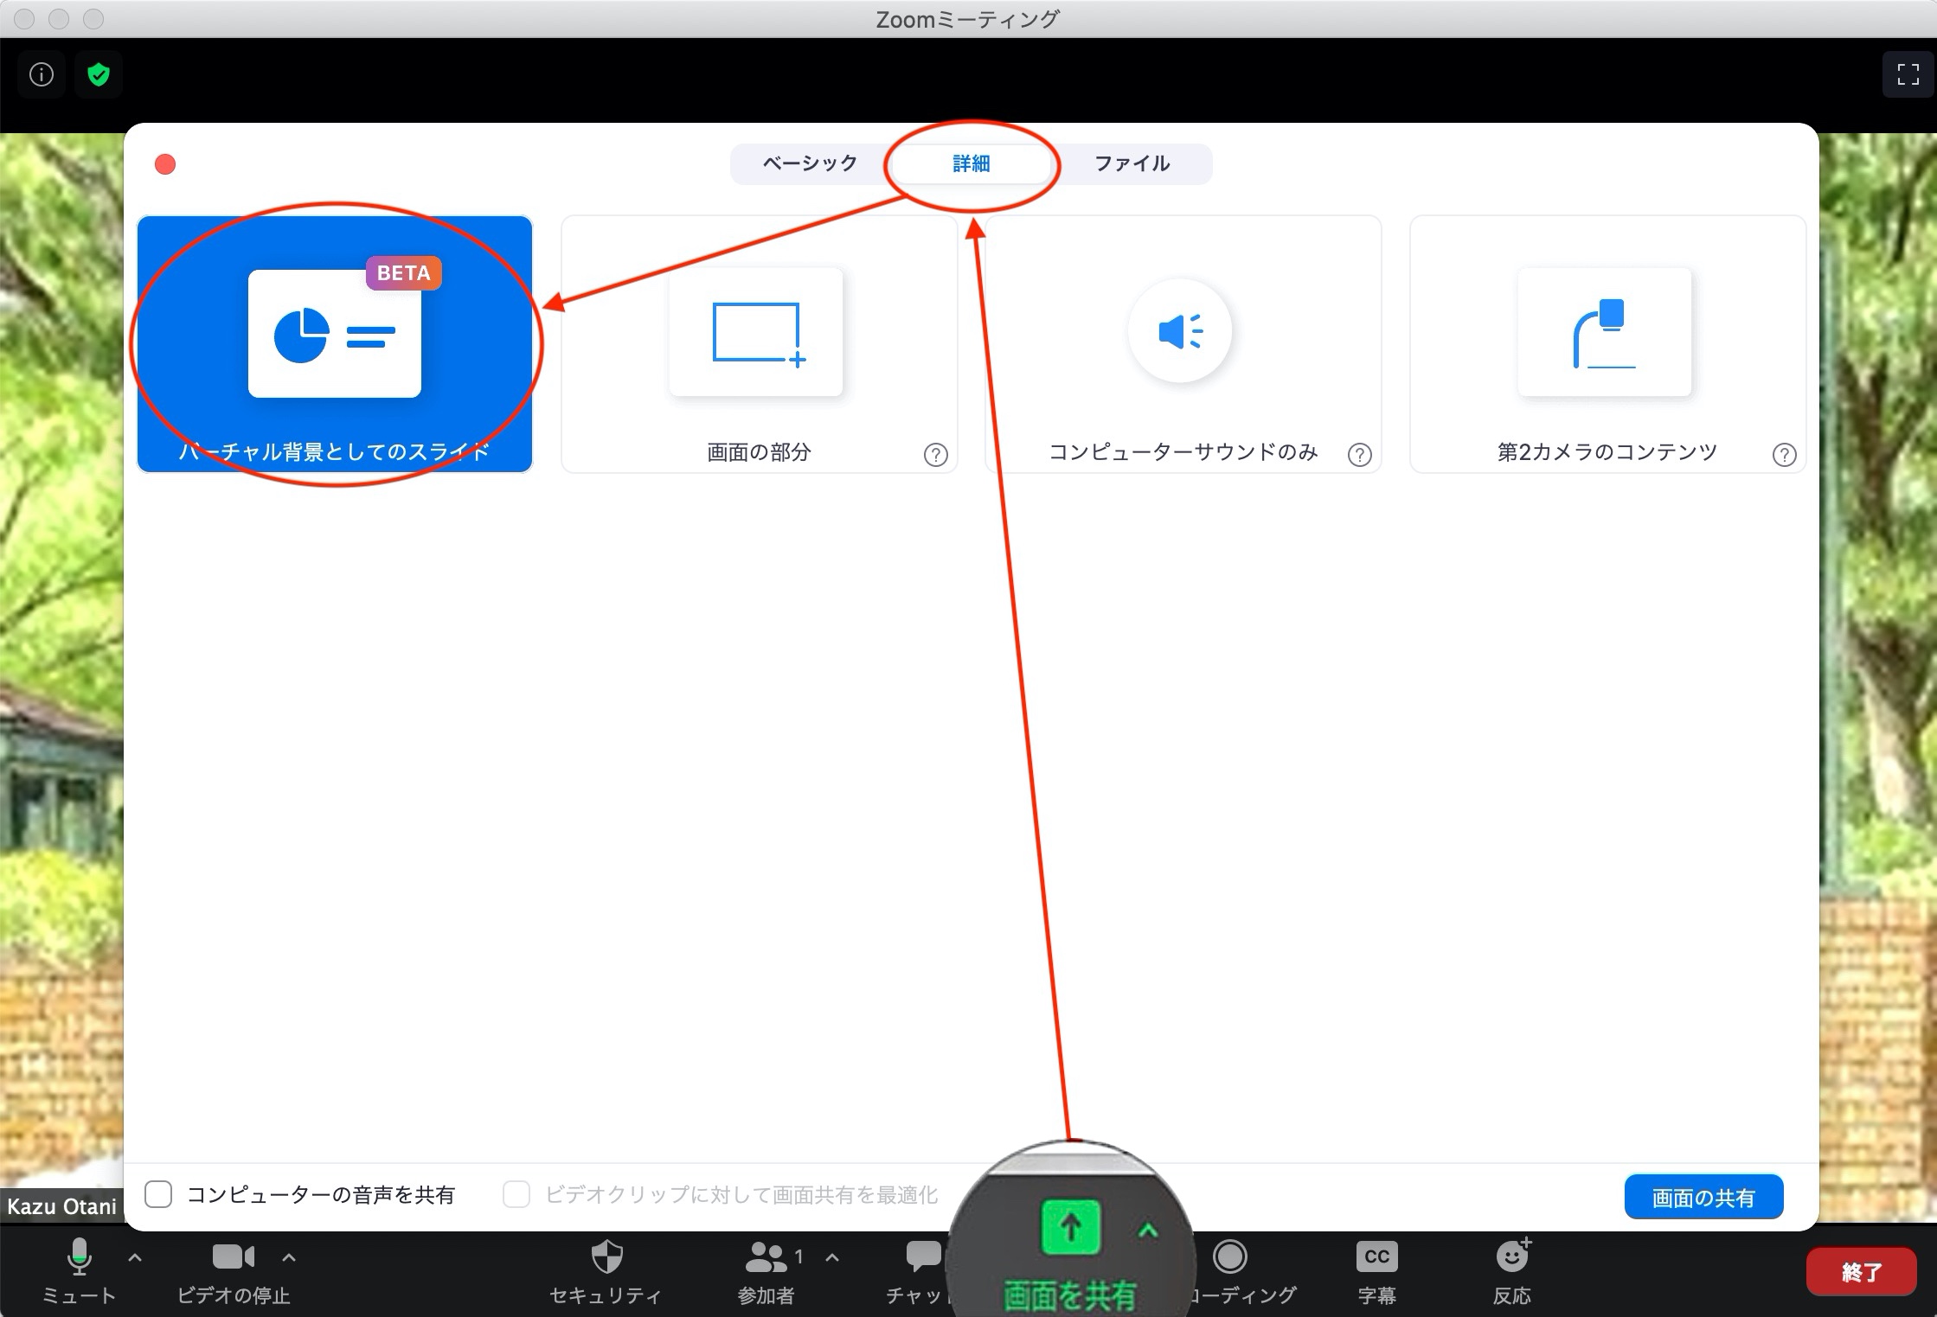Start recording with the record icon

pyautogui.click(x=1229, y=1257)
